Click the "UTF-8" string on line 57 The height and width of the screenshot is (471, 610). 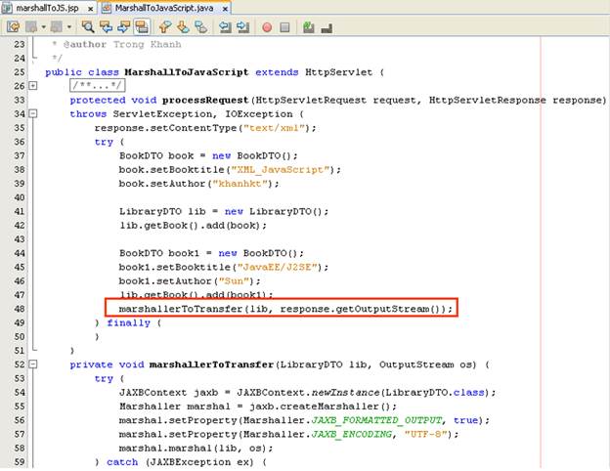coord(426,435)
